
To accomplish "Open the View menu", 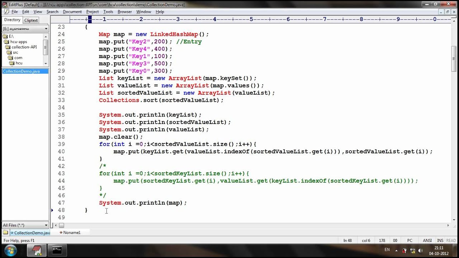I will click(x=38, y=12).
